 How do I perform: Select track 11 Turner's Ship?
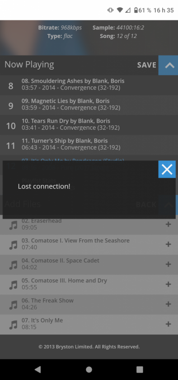tap(89, 145)
